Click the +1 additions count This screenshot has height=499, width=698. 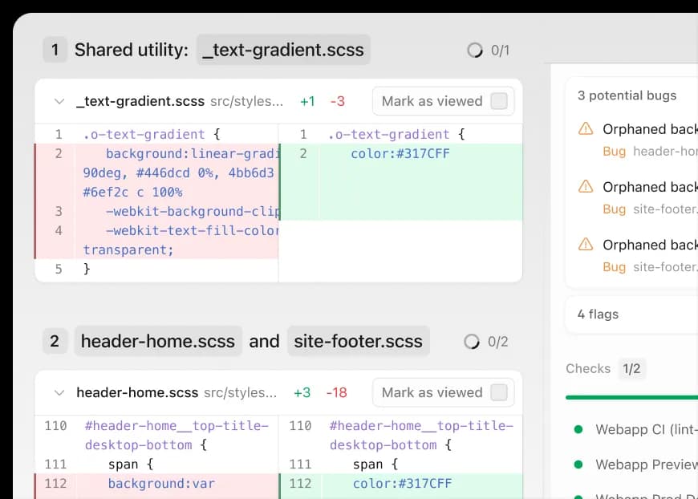click(x=307, y=102)
